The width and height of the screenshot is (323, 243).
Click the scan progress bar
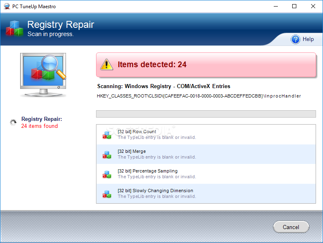(206, 114)
